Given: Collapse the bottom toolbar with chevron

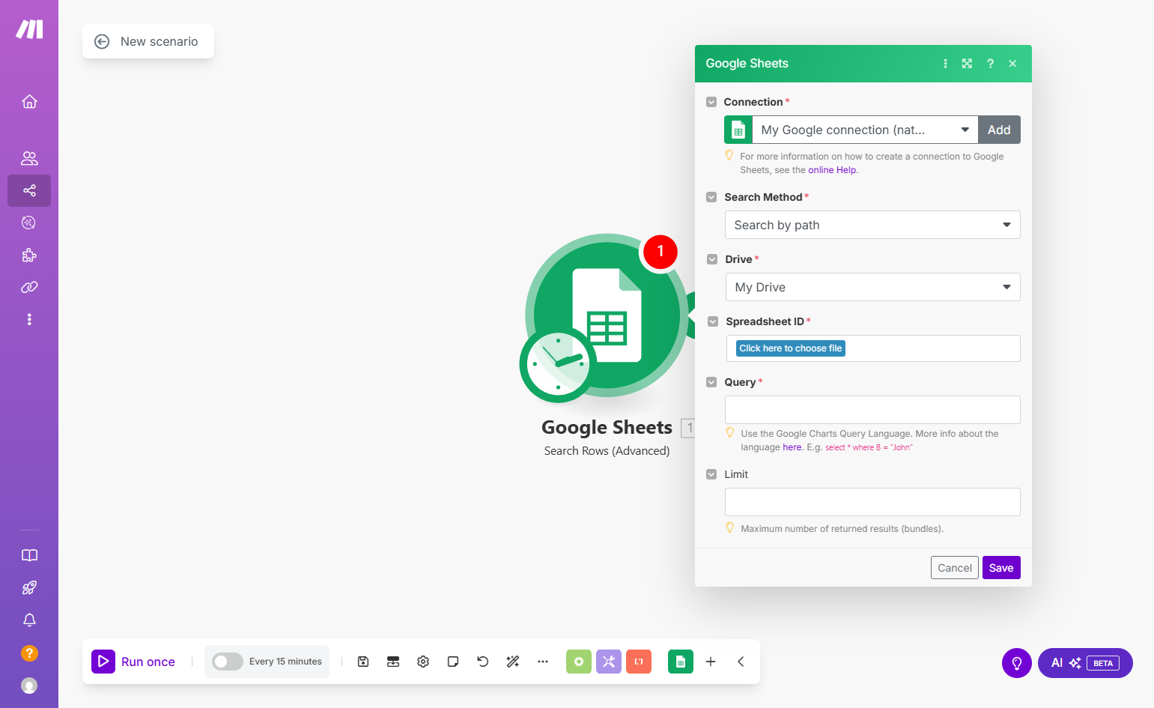Looking at the screenshot, I should tap(741, 662).
